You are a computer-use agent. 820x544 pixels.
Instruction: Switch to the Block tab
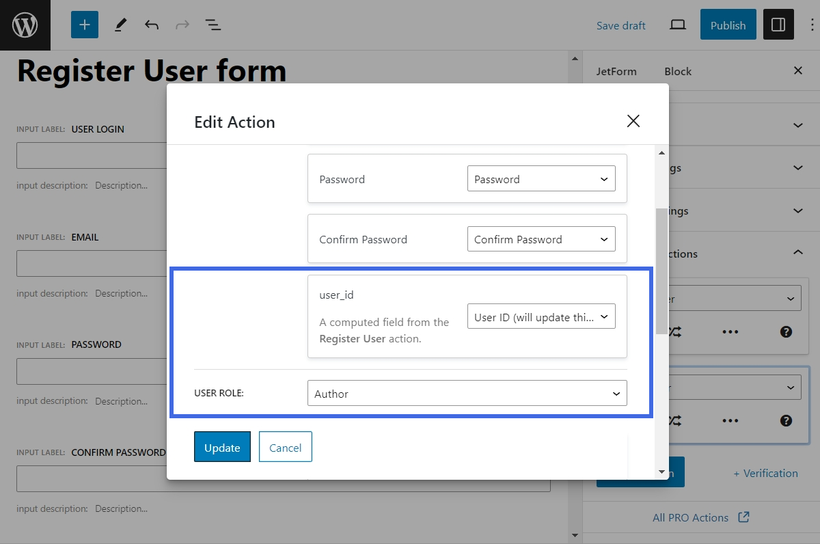point(679,70)
